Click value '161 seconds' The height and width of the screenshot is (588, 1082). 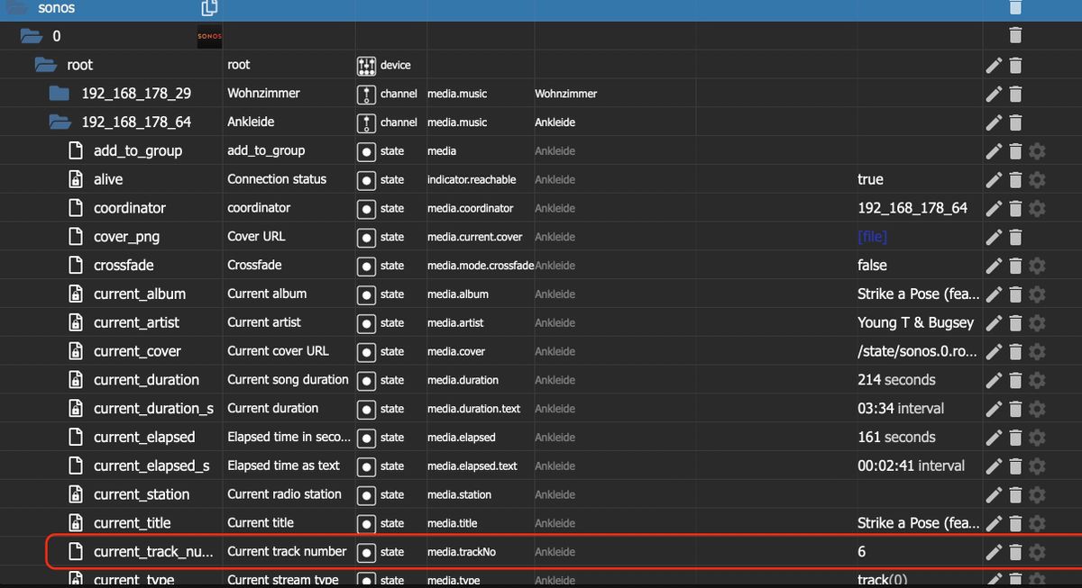tap(896, 438)
